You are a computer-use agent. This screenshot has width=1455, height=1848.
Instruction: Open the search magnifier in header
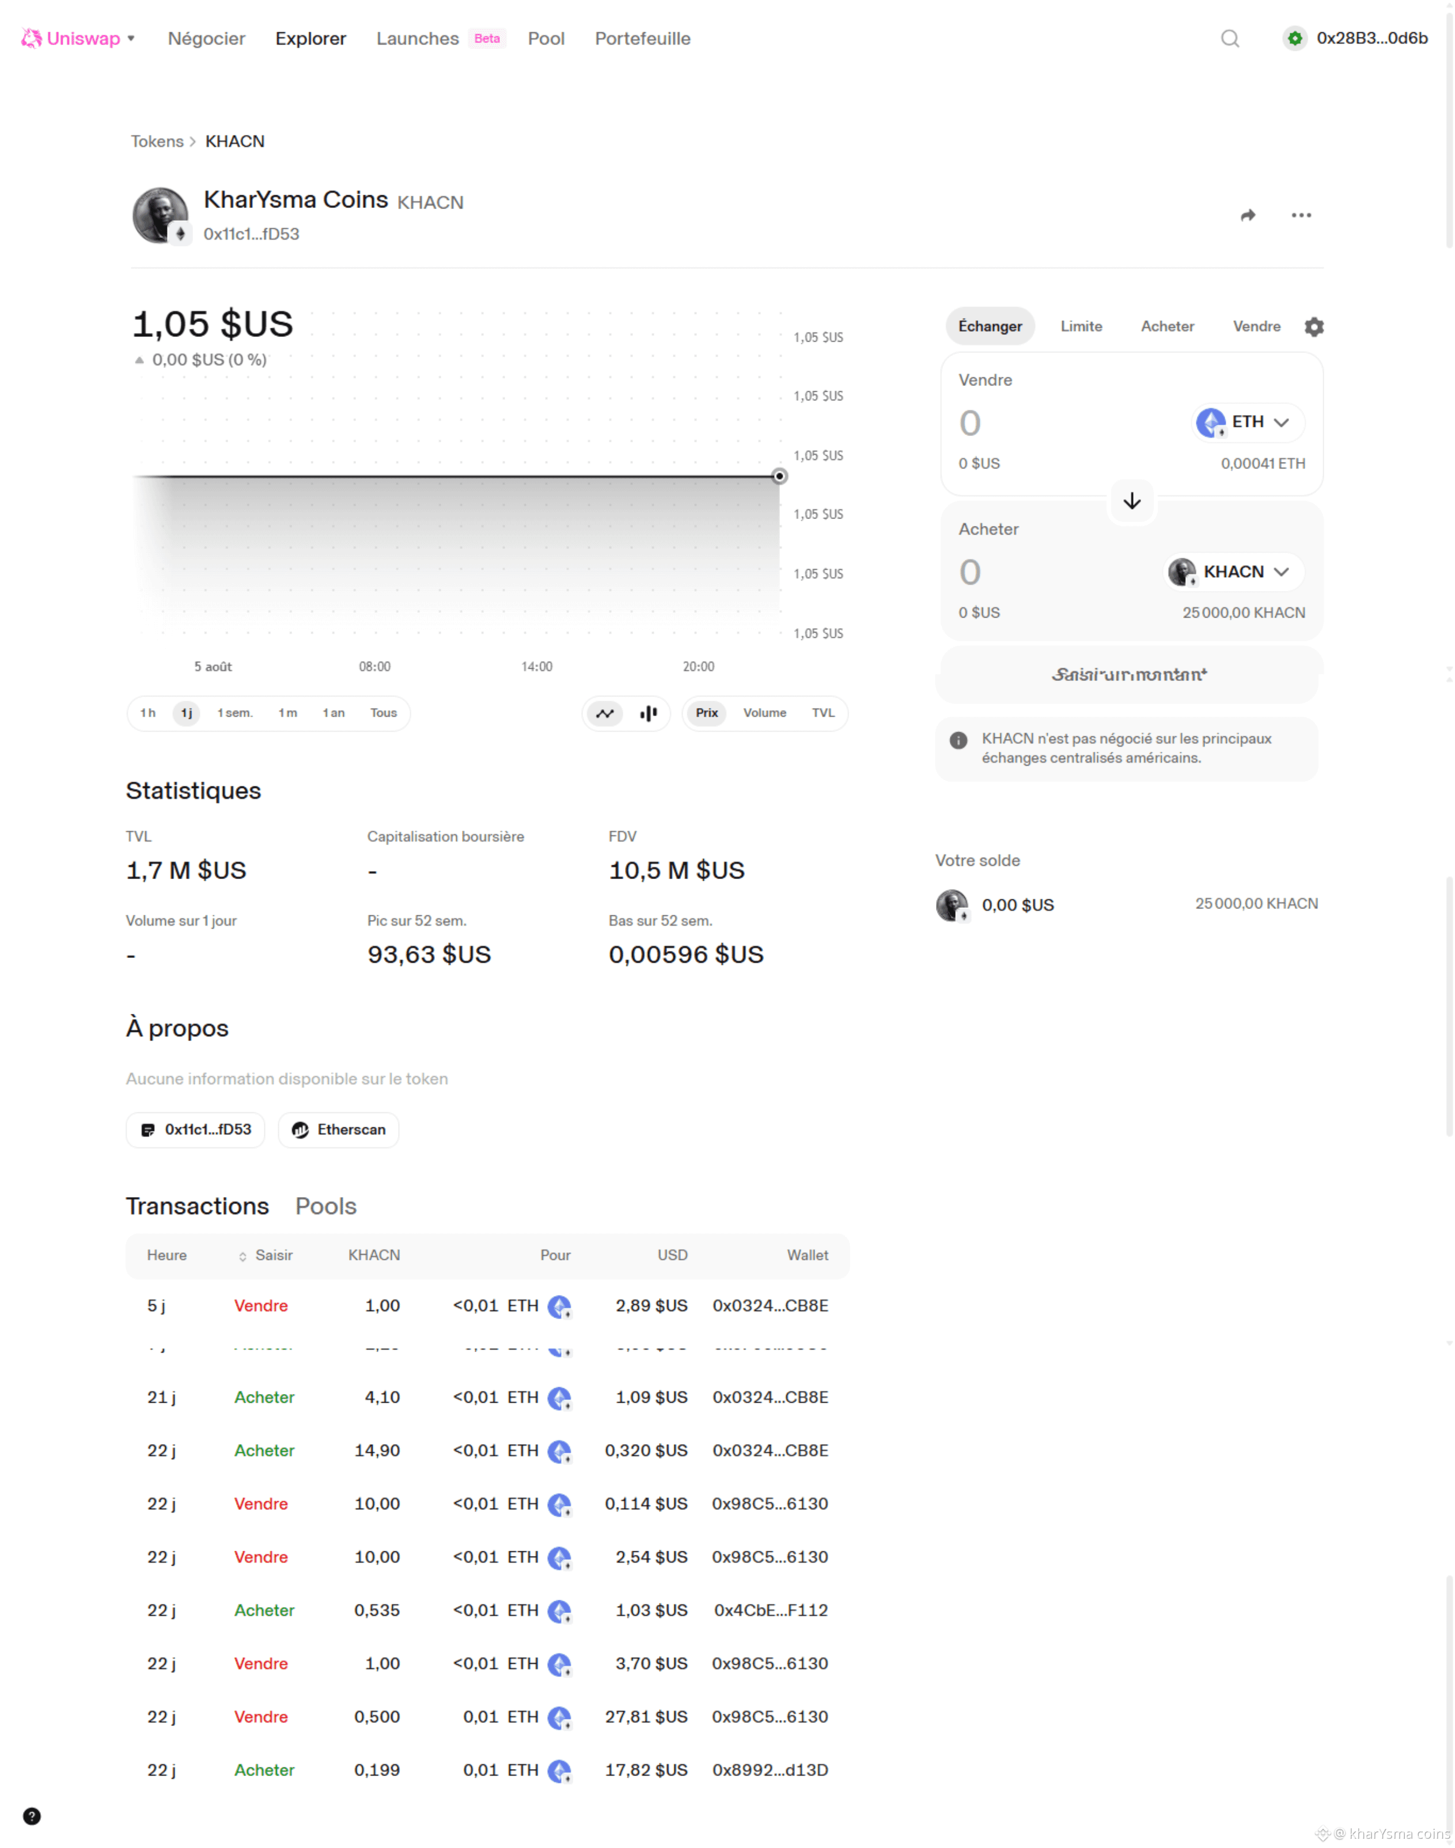tap(1229, 39)
